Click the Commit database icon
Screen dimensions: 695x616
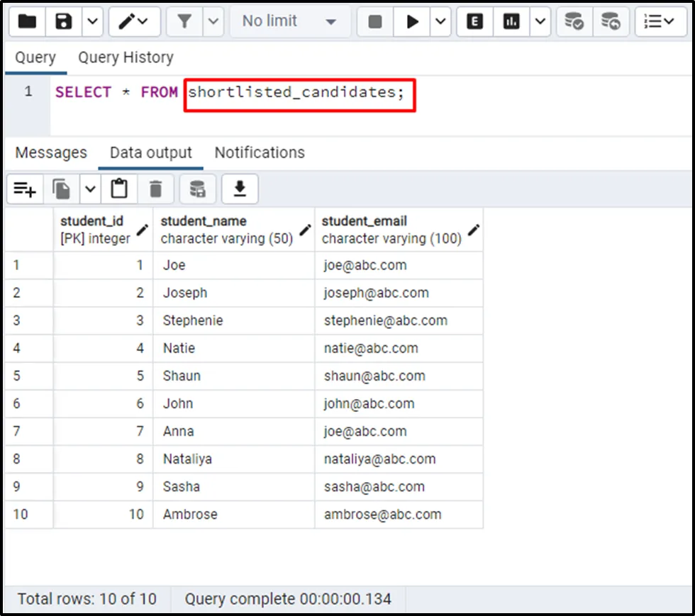(574, 22)
